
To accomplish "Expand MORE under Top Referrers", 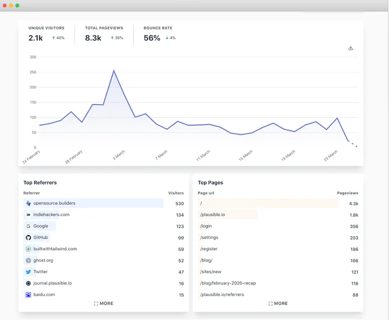I will coord(104,303).
